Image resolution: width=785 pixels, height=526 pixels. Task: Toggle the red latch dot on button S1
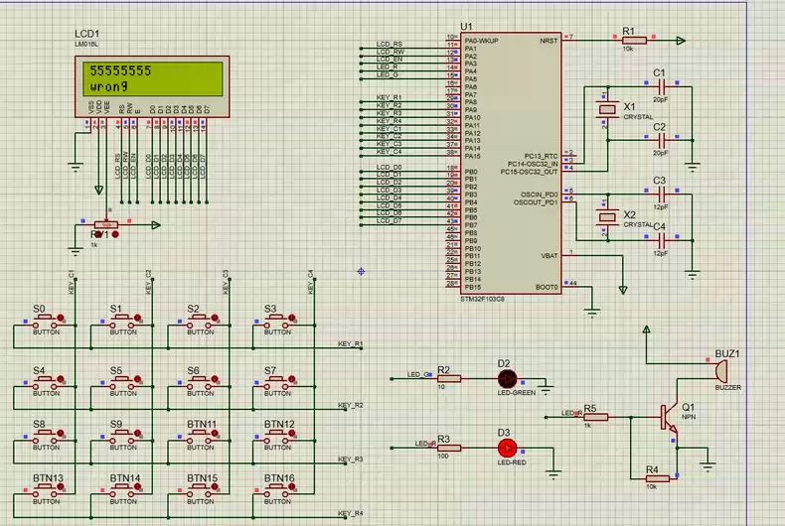tap(138, 318)
